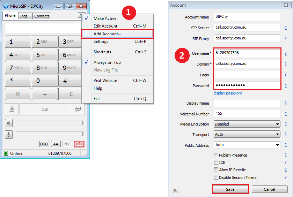The image size is (293, 197).
Task: Open Settings from the menu
Action: (x=118, y=41)
